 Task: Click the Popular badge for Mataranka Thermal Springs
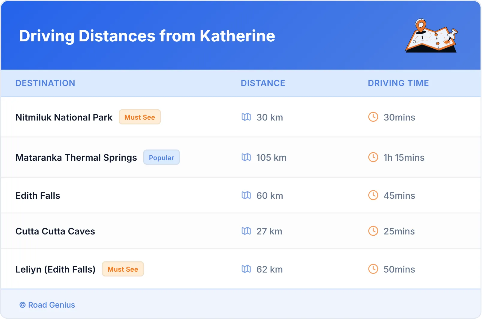click(162, 157)
